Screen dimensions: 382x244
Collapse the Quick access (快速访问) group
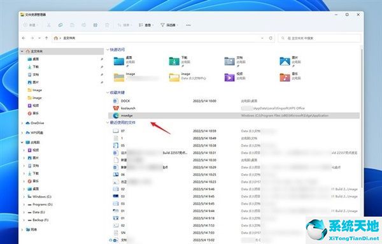point(108,50)
